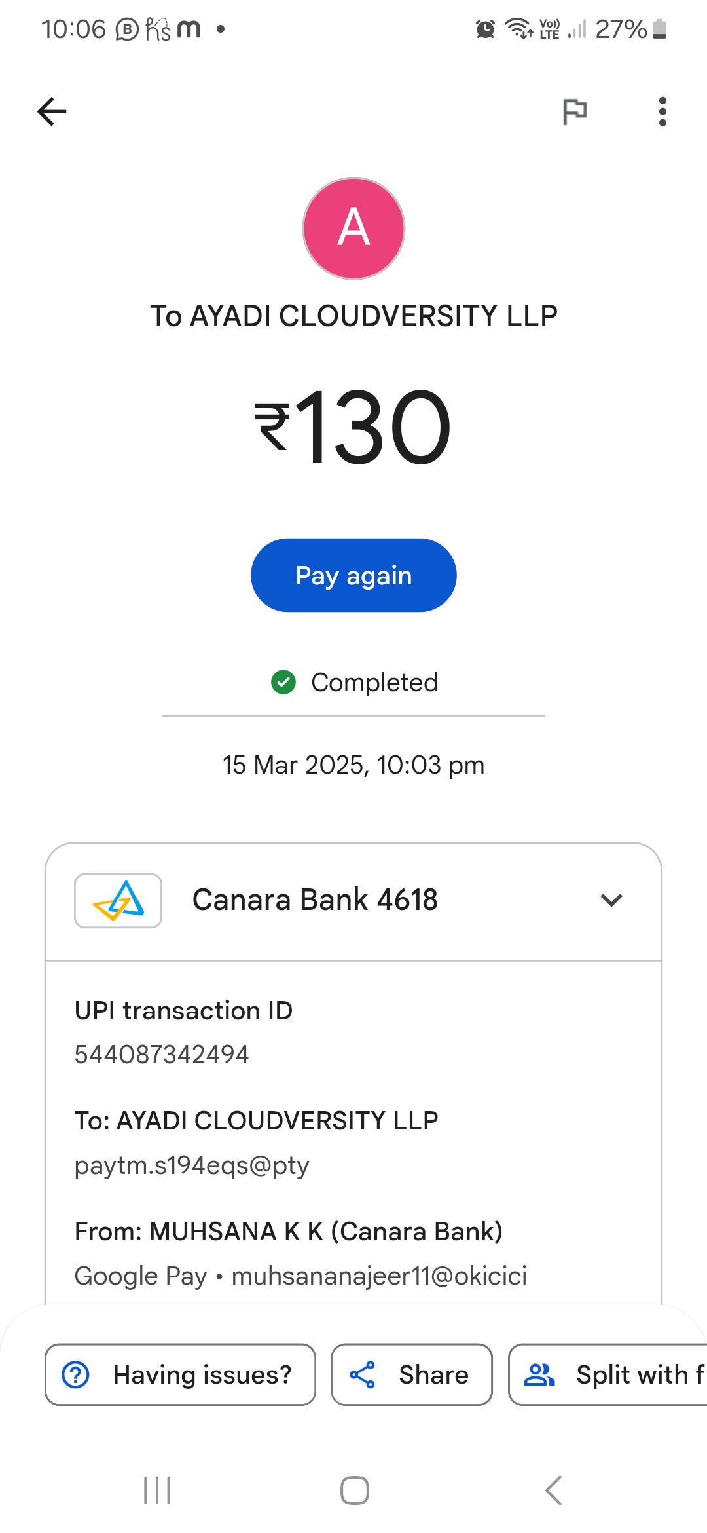Screen dimensions: 707x1533
Task: Tap the people group icon
Action: click(540, 1374)
